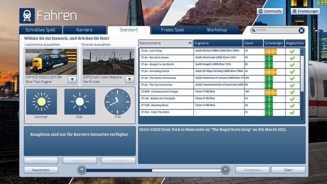327x184 pixels.
Task: Sort by Zugname column header
Action: click(218, 43)
